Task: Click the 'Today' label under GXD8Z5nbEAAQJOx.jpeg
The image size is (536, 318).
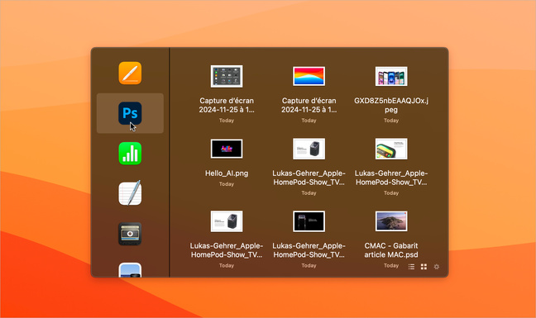Action: pos(391,121)
